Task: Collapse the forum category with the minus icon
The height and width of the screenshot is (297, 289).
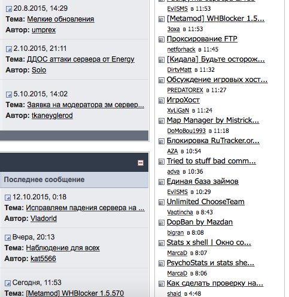Action: coord(141,163)
